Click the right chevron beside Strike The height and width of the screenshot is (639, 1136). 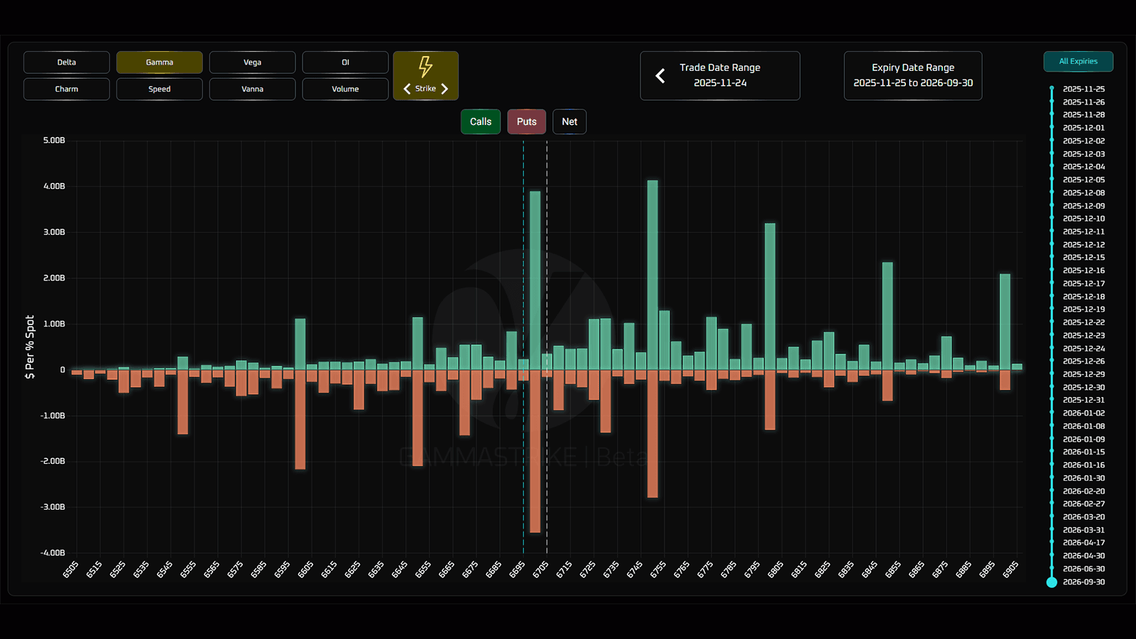pos(444,89)
